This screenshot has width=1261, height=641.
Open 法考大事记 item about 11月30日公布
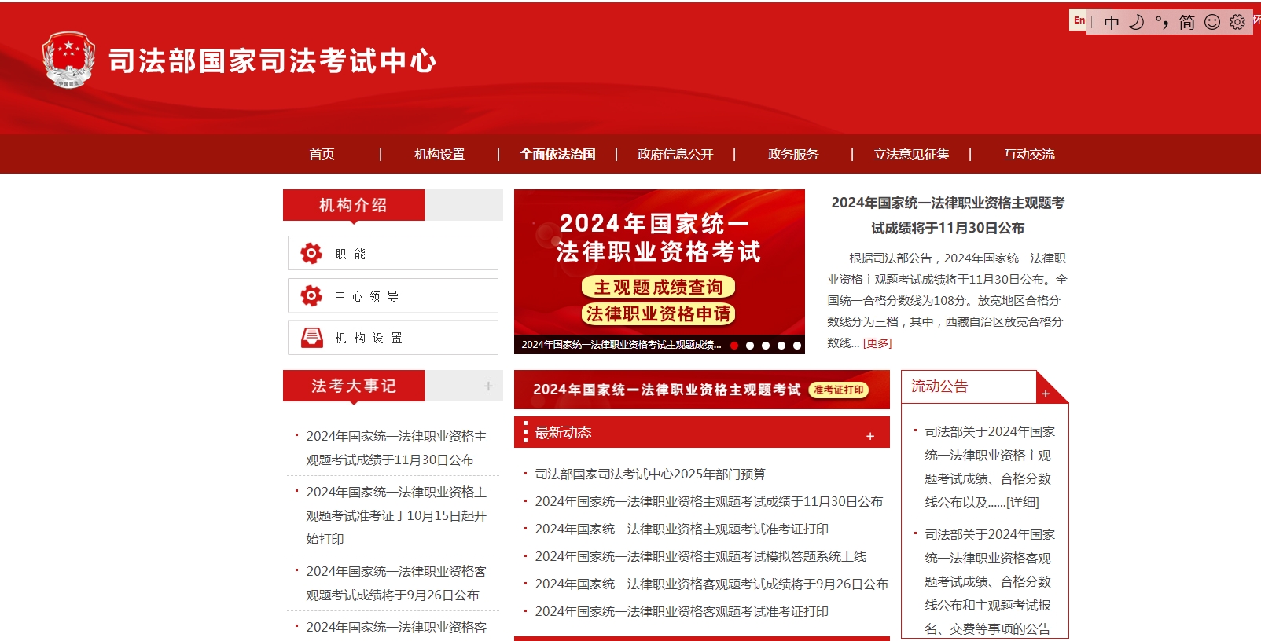(x=396, y=448)
